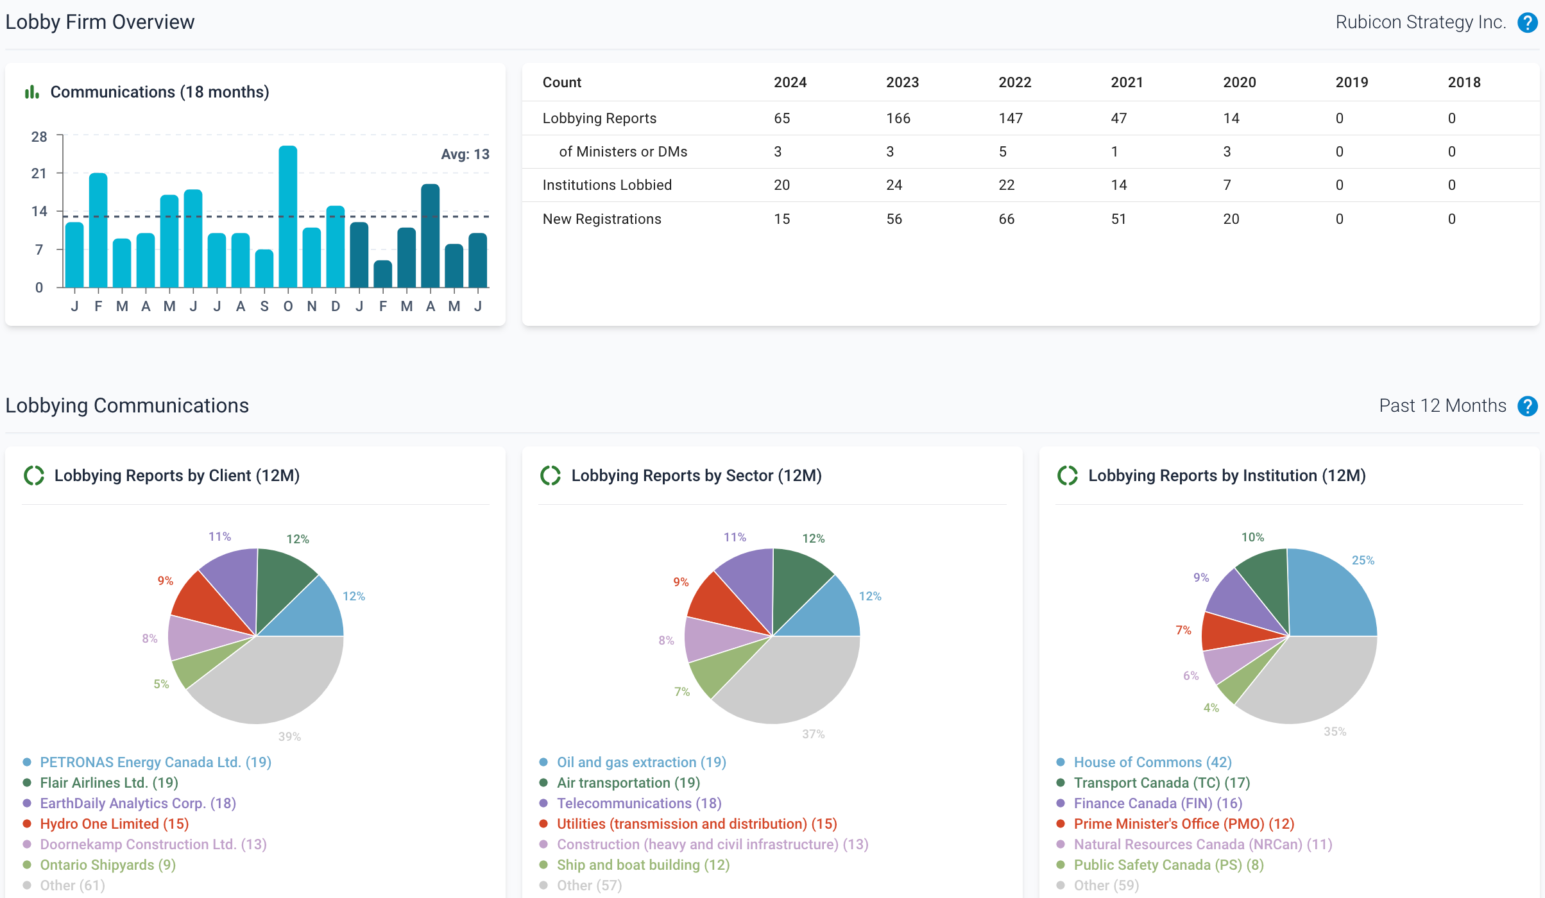Open Transport Canada (TC) link

(1162, 783)
